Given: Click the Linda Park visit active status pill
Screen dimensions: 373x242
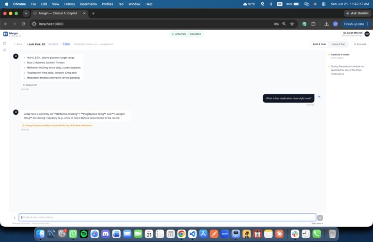Looking at the screenshot, I should coord(186,34).
